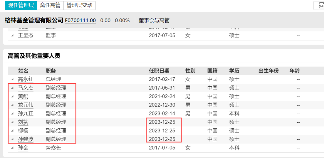Click the 学历 column header
The width and height of the screenshot is (324, 158).
pyautogui.click(x=234, y=71)
